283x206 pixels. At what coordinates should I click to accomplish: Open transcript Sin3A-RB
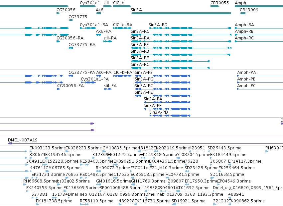[x=140, y=51]
